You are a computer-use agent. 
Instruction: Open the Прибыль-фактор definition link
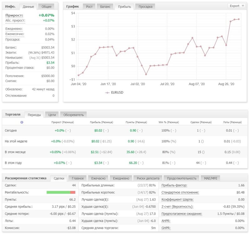click(x=174, y=185)
